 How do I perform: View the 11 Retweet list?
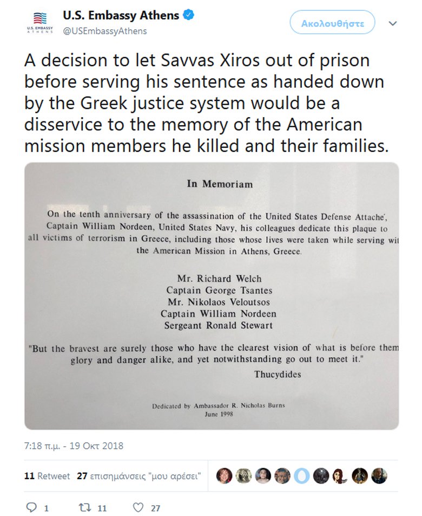[47, 476]
